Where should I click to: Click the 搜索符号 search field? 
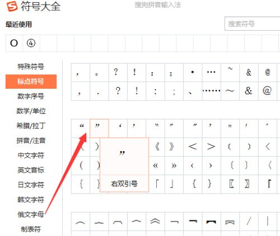click(x=253, y=23)
